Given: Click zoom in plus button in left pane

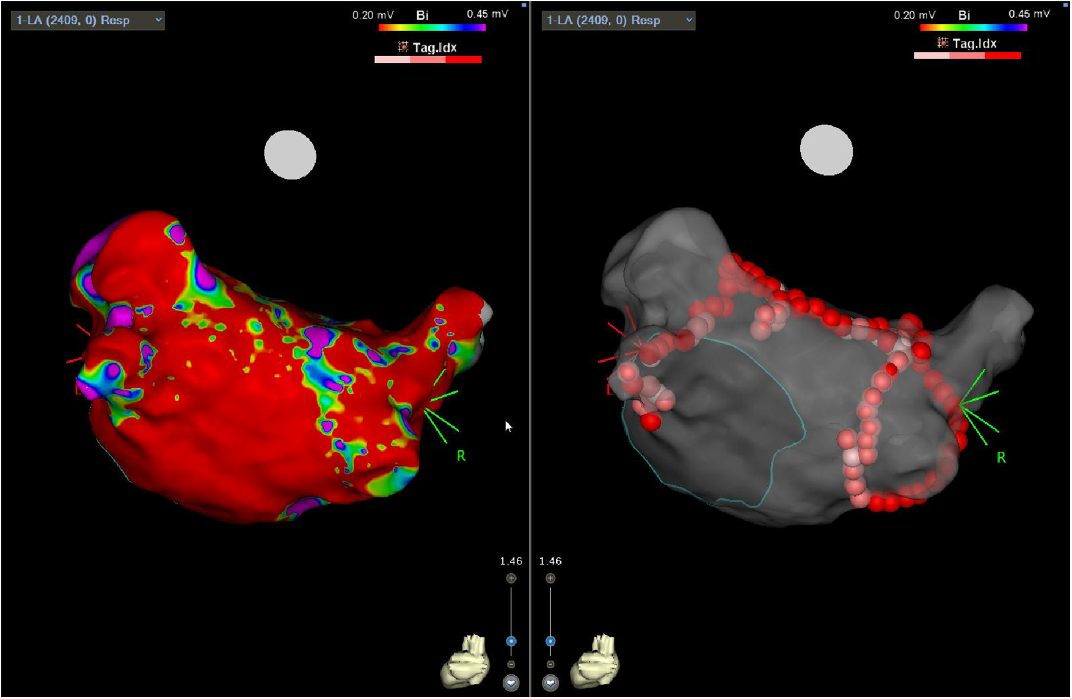Looking at the screenshot, I should [x=511, y=578].
